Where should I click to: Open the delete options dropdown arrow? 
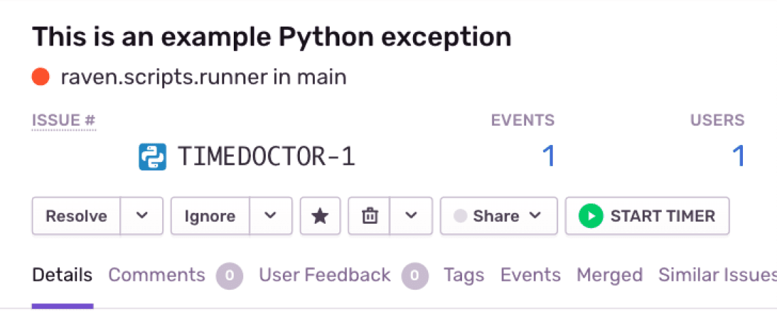pos(411,216)
